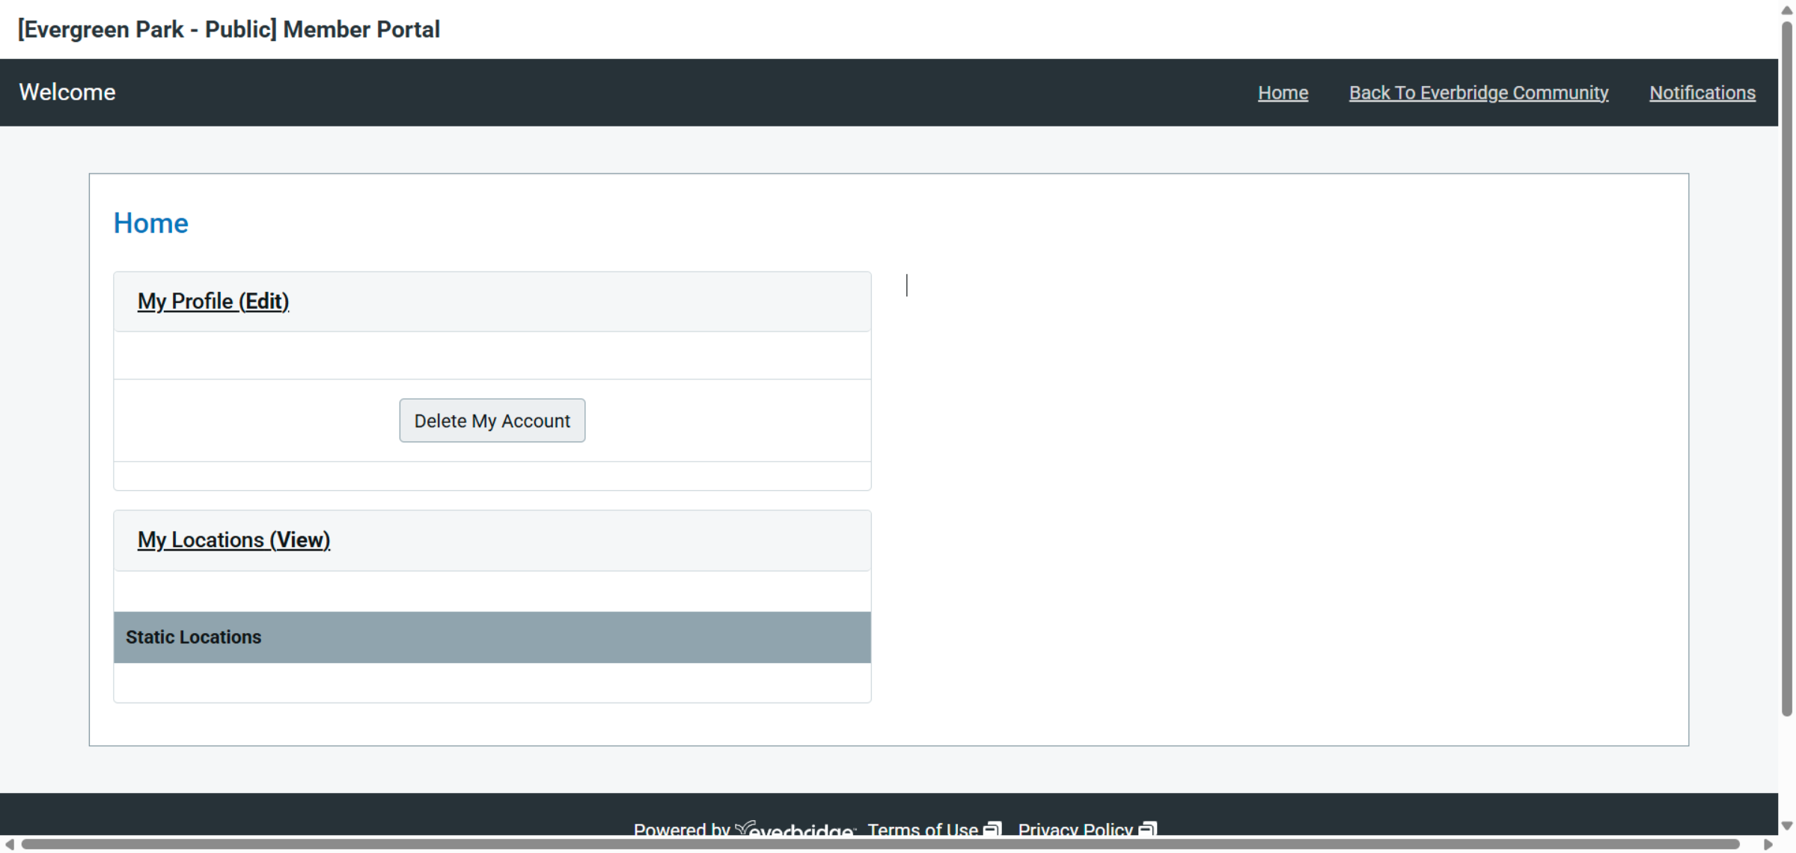The width and height of the screenshot is (1796, 853).
Task: Click the horizontal scrollbar thumb
Action: 880,845
